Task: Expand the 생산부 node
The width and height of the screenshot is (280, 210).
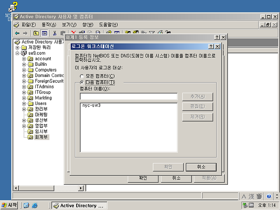Action: coord(24,121)
